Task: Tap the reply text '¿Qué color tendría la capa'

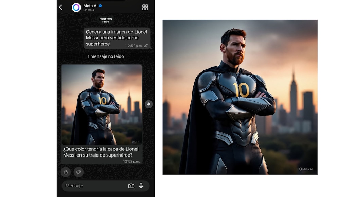Action: (x=101, y=152)
